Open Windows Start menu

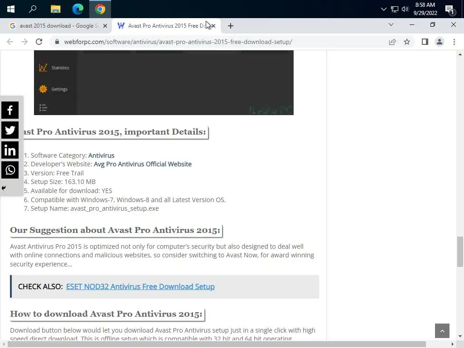pyautogui.click(x=11, y=9)
